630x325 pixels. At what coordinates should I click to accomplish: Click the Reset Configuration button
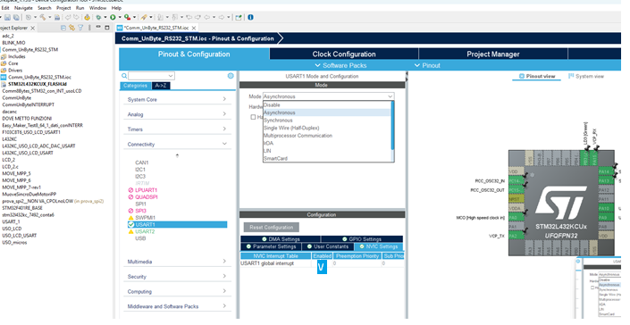pyautogui.click(x=271, y=228)
